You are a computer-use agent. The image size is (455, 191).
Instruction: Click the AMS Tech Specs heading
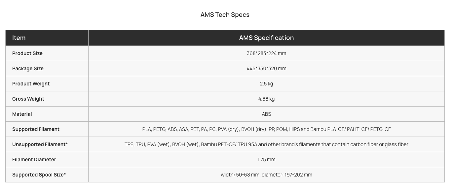[225, 15]
